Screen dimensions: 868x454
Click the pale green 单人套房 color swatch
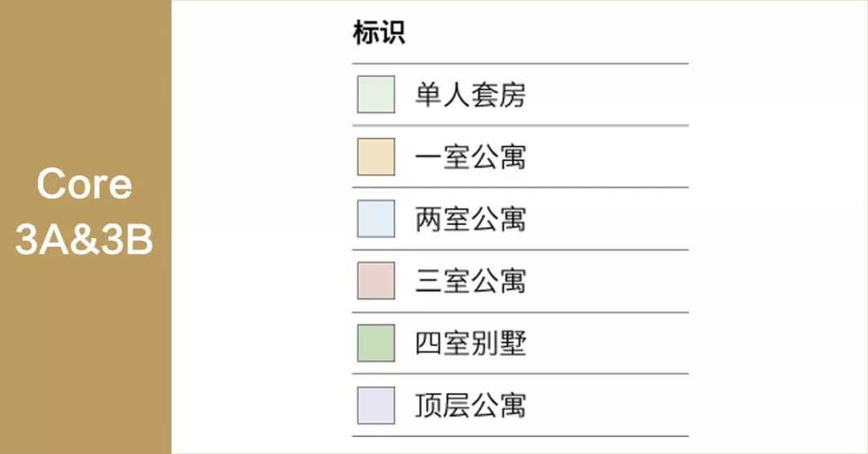(x=375, y=95)
